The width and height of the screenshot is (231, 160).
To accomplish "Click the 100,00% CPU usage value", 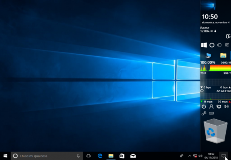I will point(208,63).
